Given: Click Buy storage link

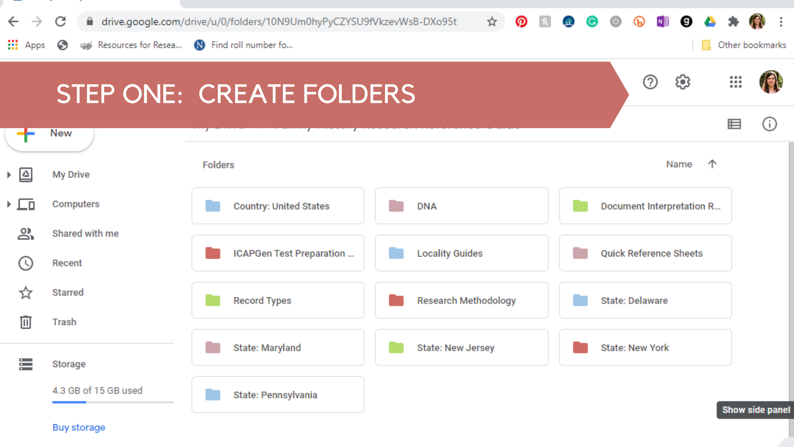Looking at the screenshot, I should click(x=79, y=427).
